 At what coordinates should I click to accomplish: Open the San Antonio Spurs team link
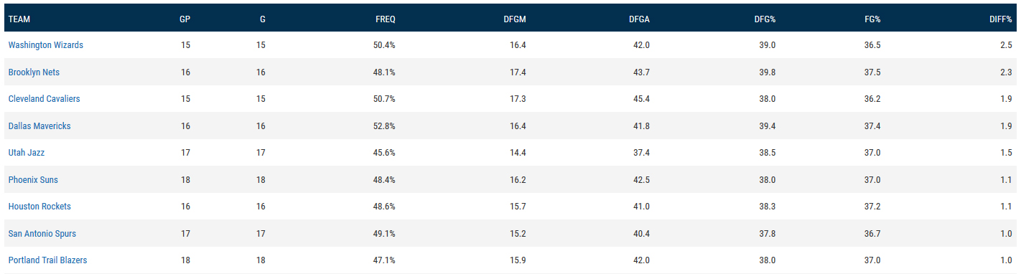click(42, 234)
